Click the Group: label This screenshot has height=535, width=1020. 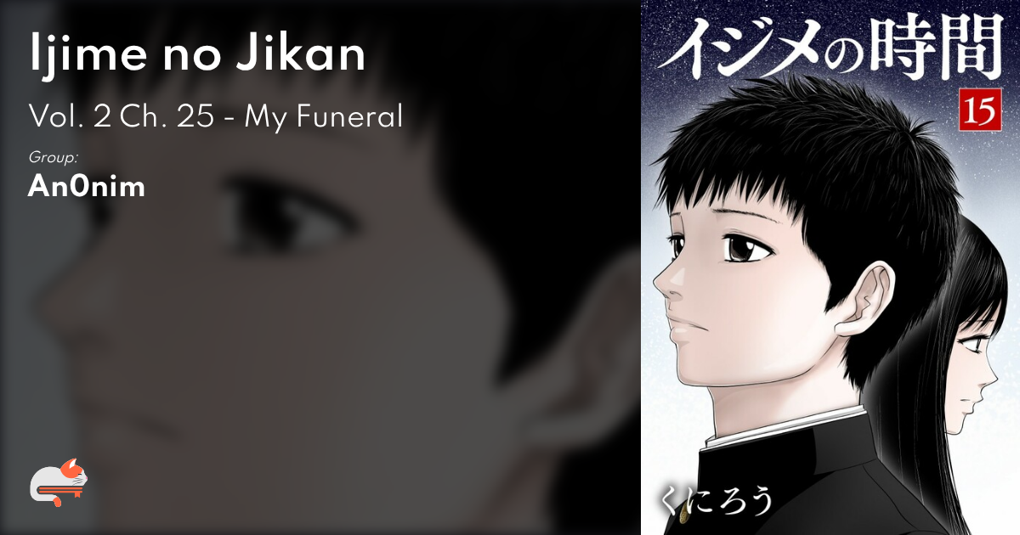point(54,158)
